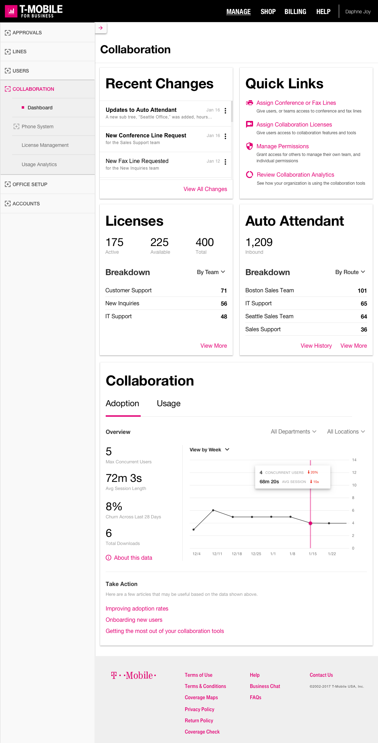
Task: Open footer Privacy Policy link
Action: (199, 709)
